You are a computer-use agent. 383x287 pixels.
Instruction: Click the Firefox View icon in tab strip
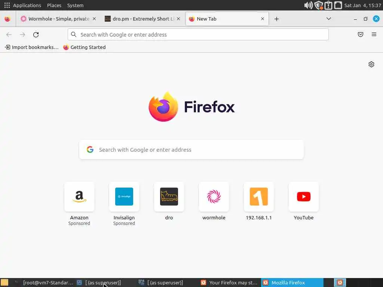pos(7,19)
